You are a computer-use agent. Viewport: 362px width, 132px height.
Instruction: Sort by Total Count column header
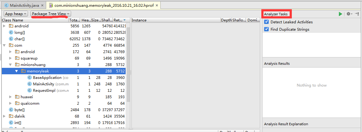pyautogui.click(x=74, y=20)
